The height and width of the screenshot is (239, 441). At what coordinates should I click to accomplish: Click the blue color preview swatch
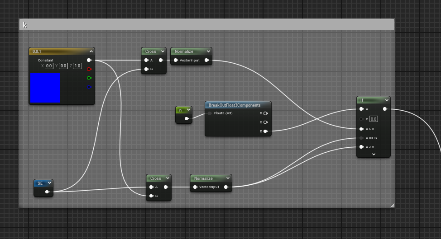[x=45, y=88]
